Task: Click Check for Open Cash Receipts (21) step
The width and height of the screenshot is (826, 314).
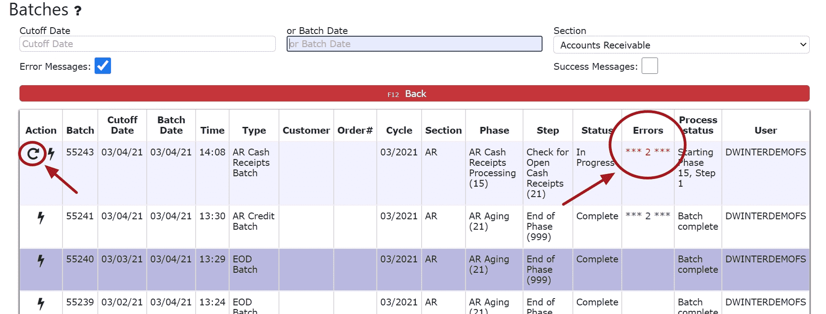Action: point(547,173)
